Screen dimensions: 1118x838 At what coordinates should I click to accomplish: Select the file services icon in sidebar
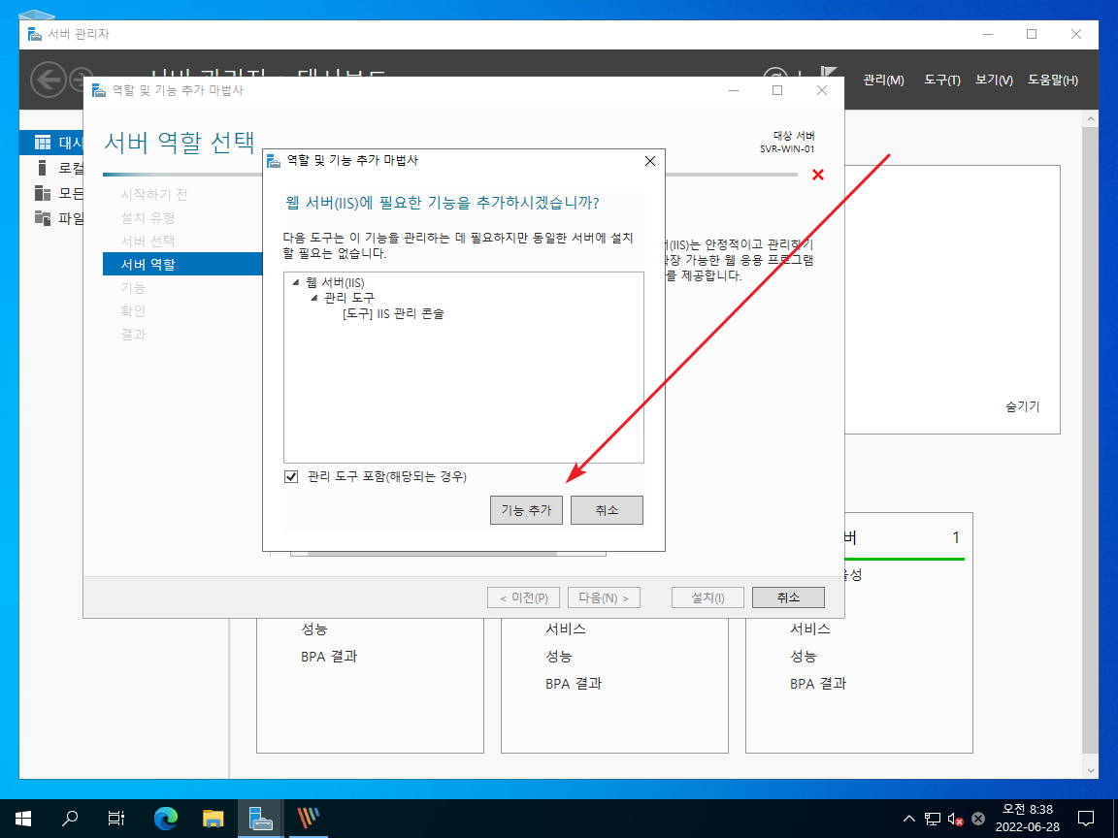tap(43, 218)
